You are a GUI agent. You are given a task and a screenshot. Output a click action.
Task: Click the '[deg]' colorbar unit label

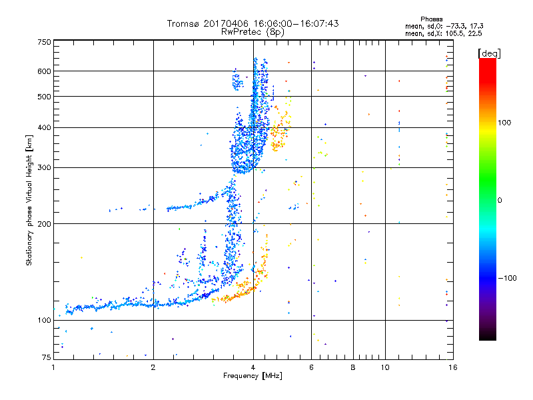tap(489, 53)
